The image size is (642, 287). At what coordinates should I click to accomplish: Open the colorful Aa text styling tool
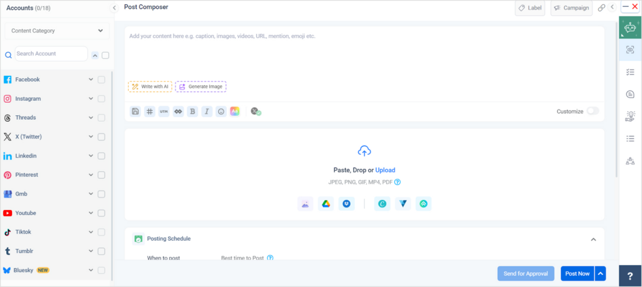pos(234,112)
